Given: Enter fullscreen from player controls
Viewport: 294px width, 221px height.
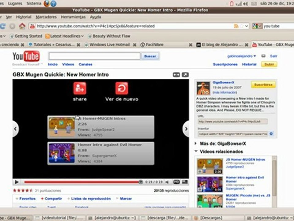Looking at the screenshot, I should click(x=185, y=182).
